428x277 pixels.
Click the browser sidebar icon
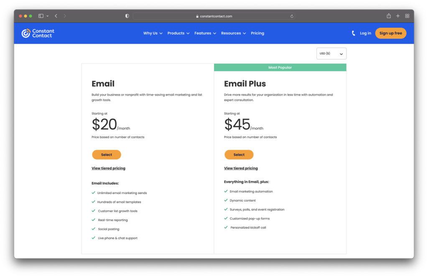point(40,15)
